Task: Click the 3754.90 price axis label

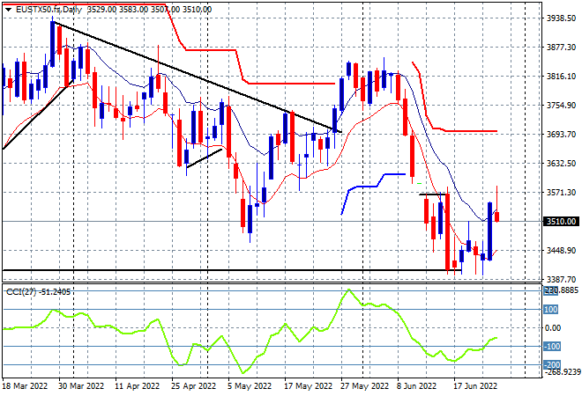Action: 561,106
